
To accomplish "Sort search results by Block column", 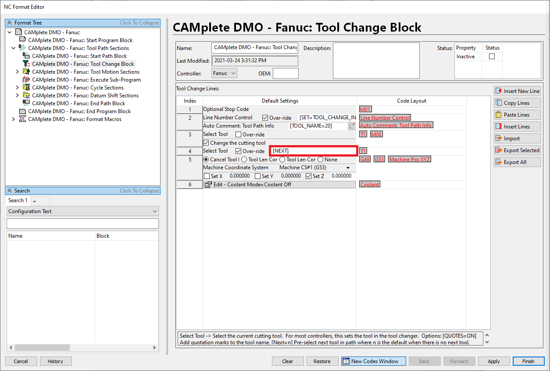I will point(127,236).
